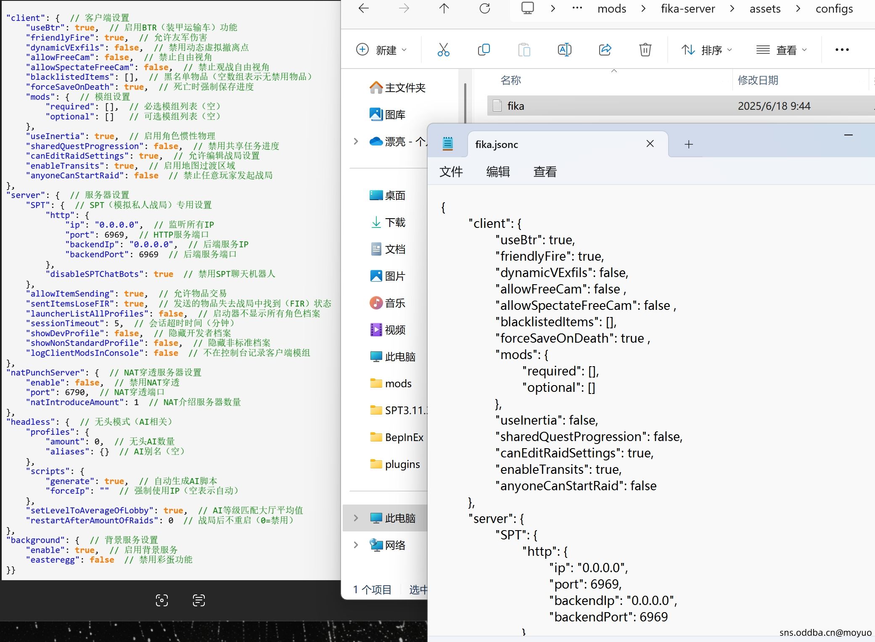Click fika-server in the address breadcrumb
The width and height of the screenshot is (875, 642).
click(x=688, y=8)
